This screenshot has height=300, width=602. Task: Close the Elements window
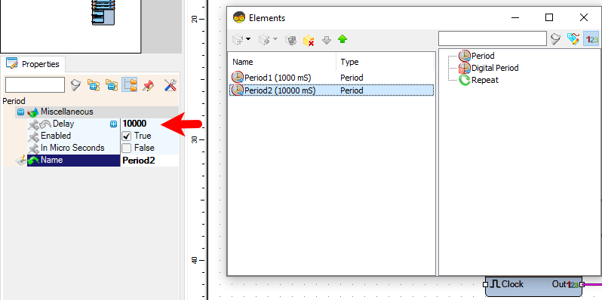(x=584, y=17)
